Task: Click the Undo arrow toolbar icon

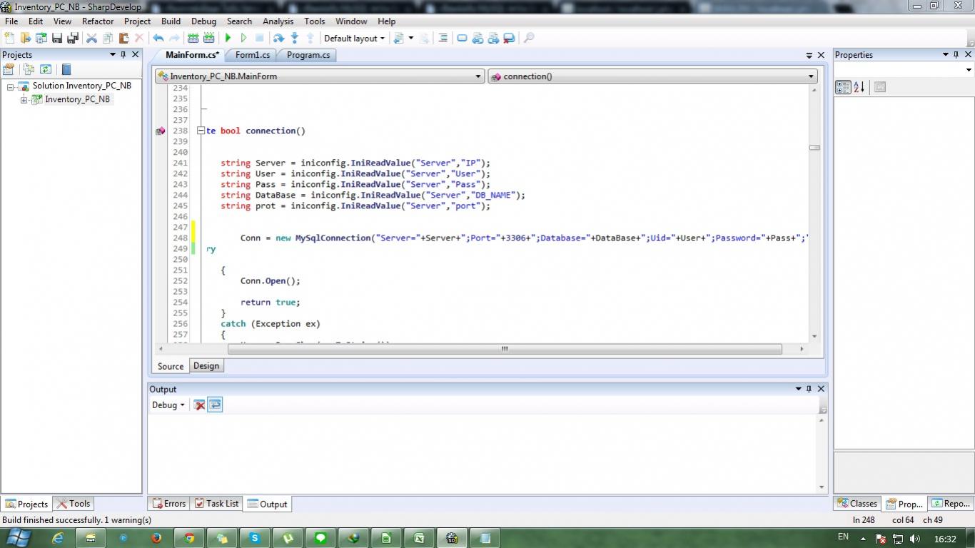Action: [158, 38]
